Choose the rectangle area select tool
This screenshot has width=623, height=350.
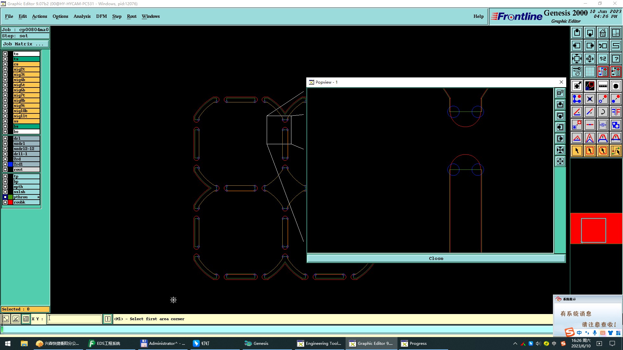(590, 151)
